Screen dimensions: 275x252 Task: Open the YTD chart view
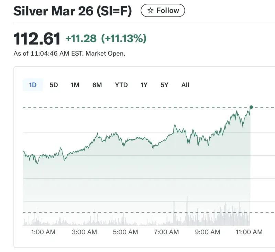point(121,85)
